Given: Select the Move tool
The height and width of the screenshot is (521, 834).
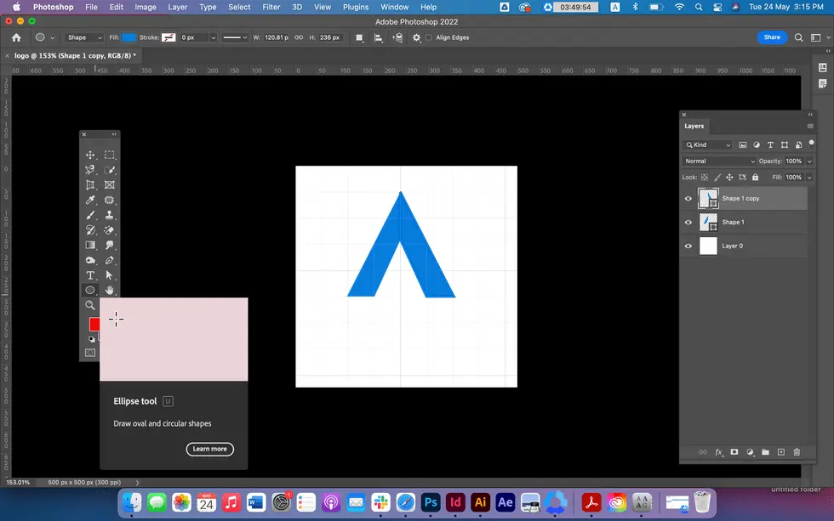Looking at the screenshot, I should click(90, 156).
